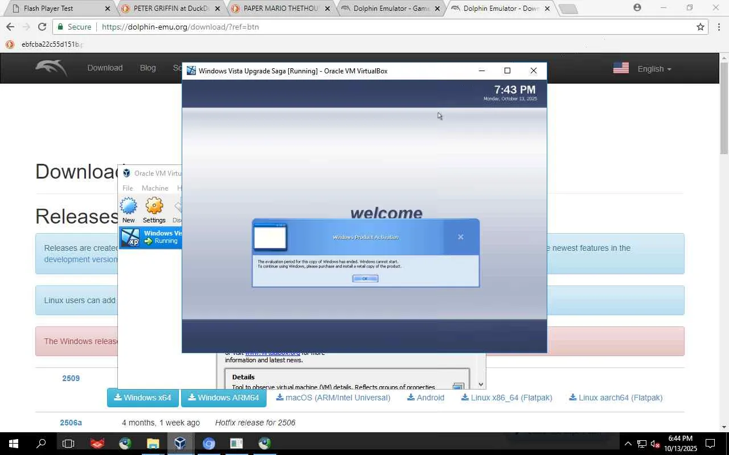Viewport: 729px width, 455px height.
Task: Open the Action Center notifications icon
Action: (x=711, y=444)
